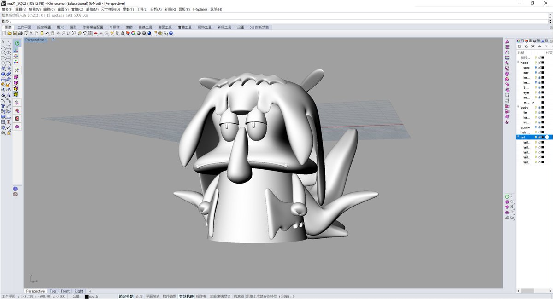Toggle lock icon of spone layer
The image size is (553, 299).
(x=539, y=127)
